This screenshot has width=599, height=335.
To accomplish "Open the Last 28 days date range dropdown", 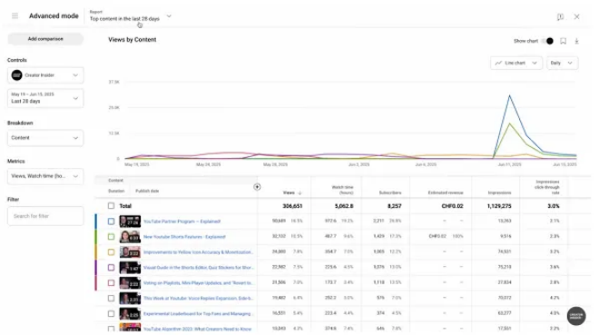I will coord(45,98).
